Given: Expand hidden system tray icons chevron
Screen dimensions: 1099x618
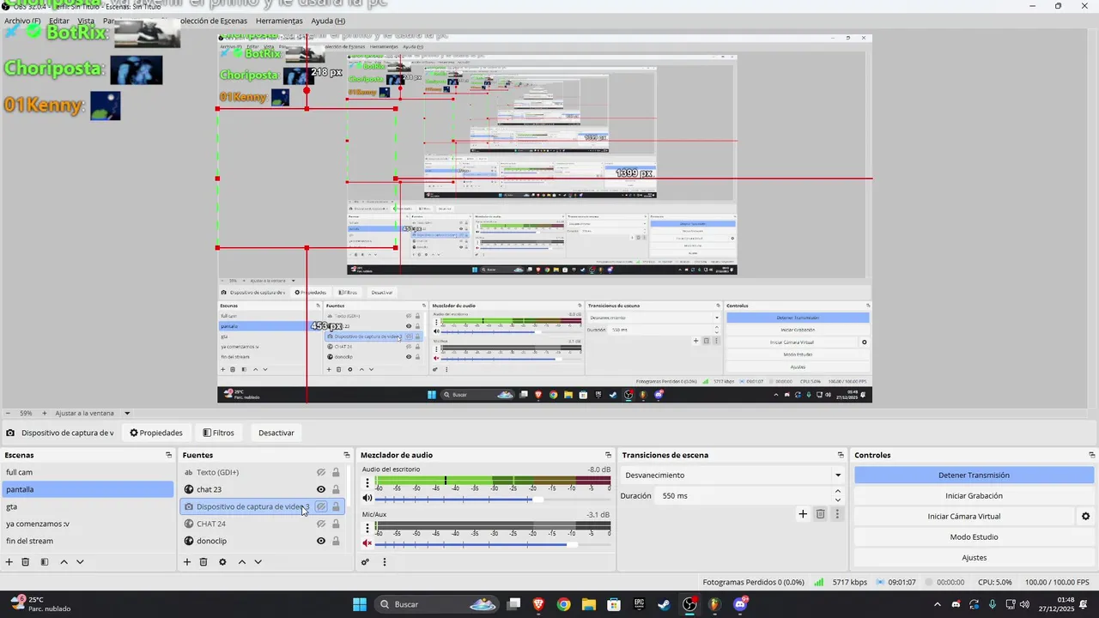Looking at the screenshot, I should 937,604.
